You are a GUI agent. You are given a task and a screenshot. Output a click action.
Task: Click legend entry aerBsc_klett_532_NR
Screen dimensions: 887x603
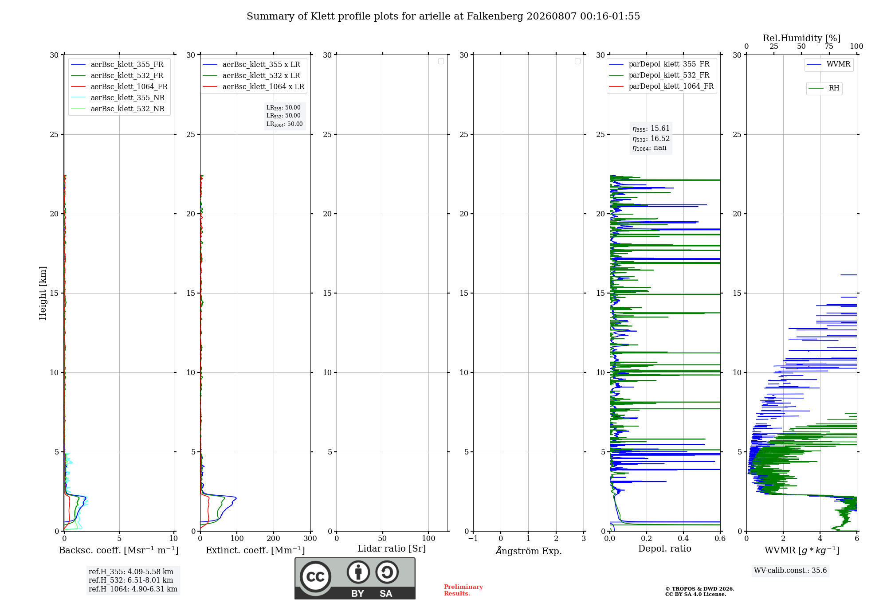119,109
